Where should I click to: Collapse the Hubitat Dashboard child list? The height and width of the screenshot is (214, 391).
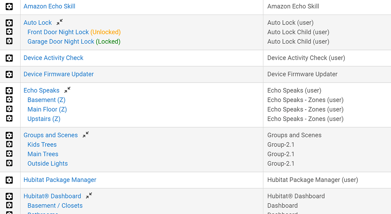(89, 195)
